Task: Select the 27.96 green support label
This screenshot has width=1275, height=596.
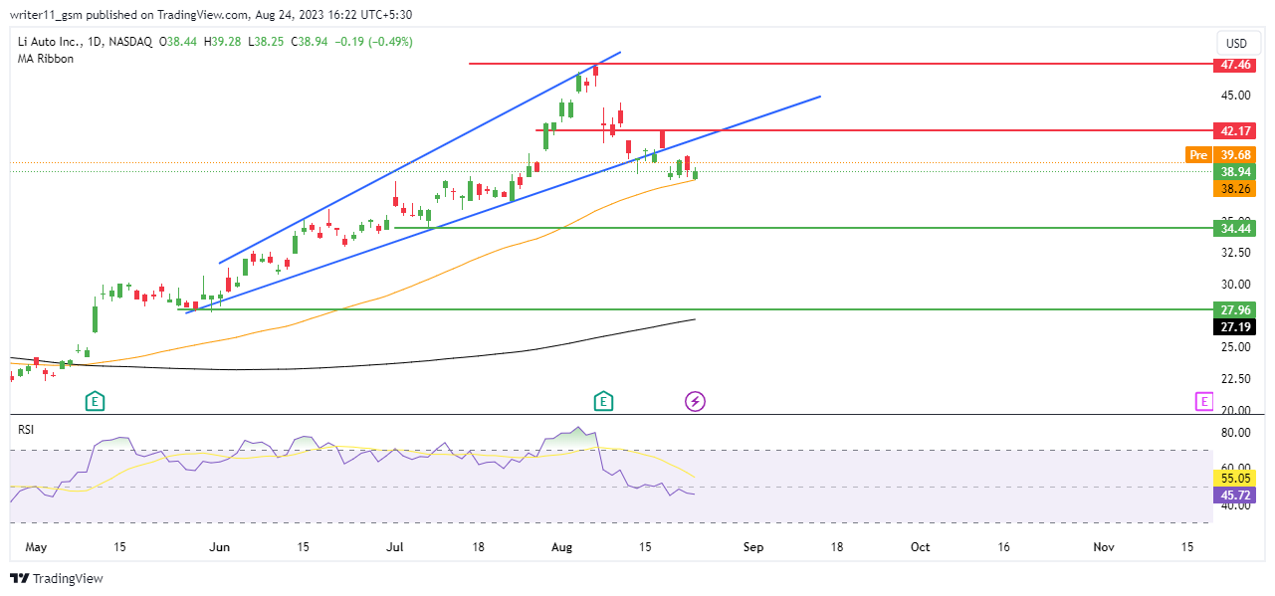Action: pos(1234,309)
